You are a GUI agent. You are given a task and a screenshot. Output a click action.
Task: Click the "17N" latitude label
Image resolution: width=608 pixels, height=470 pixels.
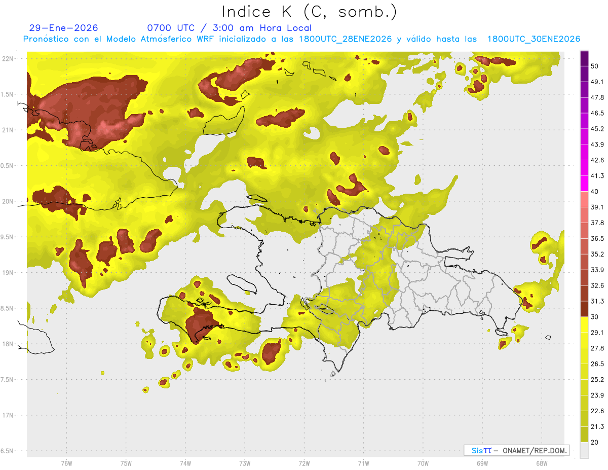pos(8,416)
